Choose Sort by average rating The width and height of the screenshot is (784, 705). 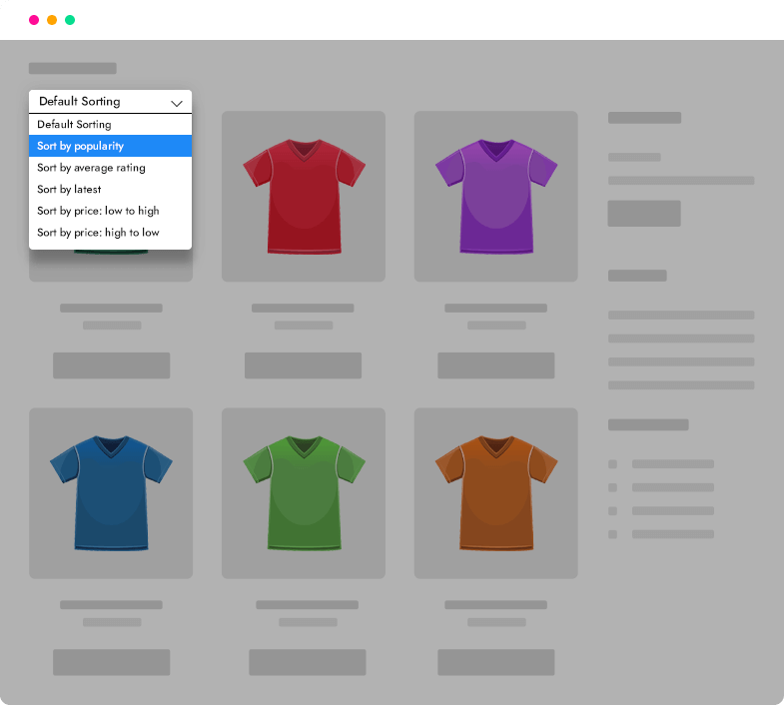110,168
